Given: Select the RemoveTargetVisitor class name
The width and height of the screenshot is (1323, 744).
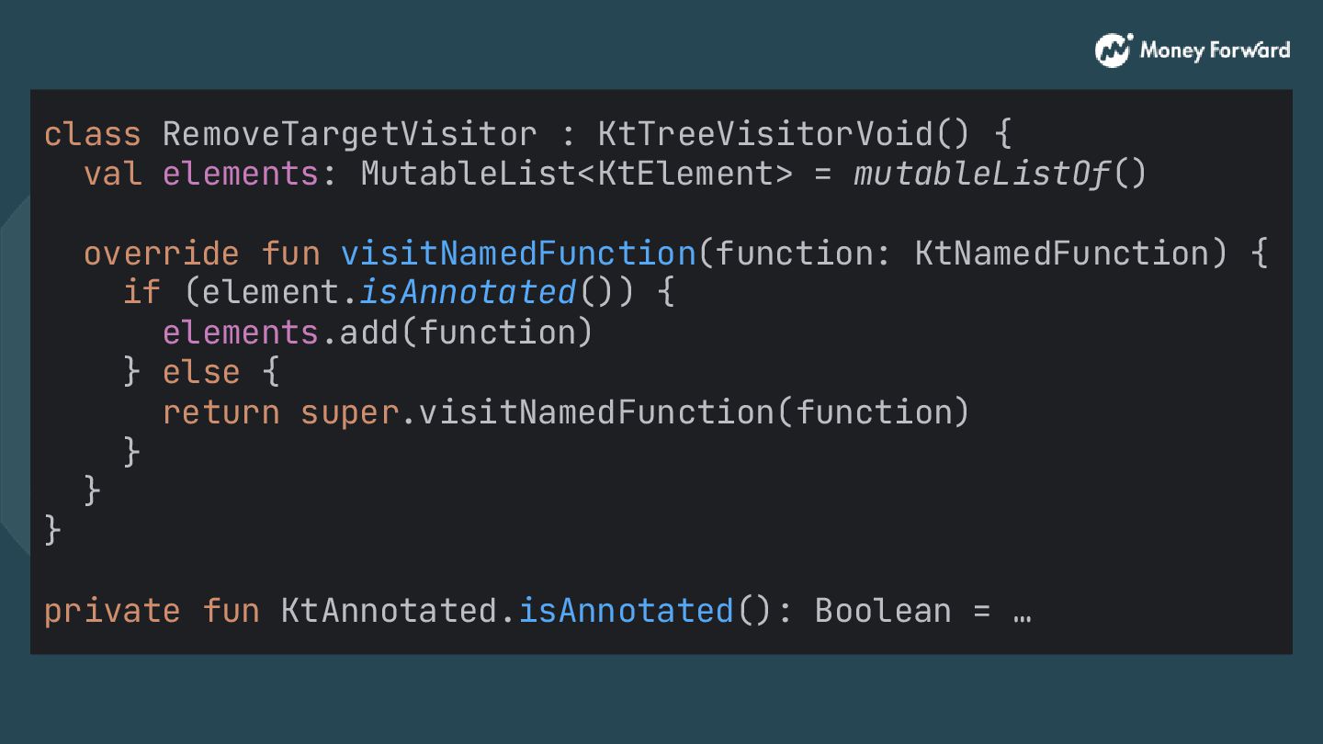Looking at the screenshot, I should 349,134.
